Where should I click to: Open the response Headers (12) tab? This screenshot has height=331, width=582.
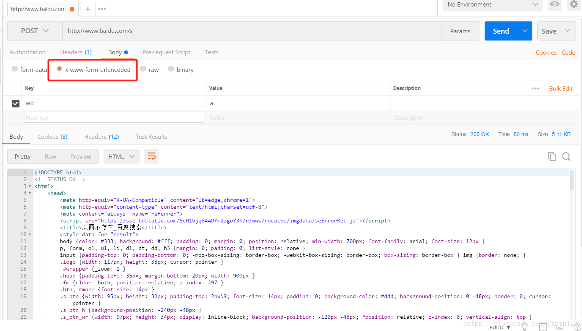(x=102, y=137)
